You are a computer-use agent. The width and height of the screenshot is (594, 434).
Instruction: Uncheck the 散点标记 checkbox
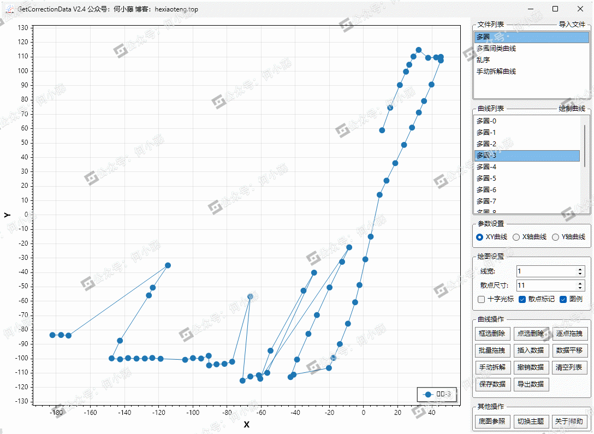tap(522, 299)
